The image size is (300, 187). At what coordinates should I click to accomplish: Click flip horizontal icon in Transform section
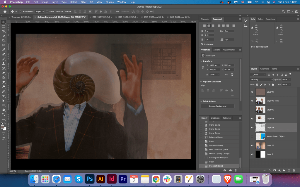click(226, 75)
